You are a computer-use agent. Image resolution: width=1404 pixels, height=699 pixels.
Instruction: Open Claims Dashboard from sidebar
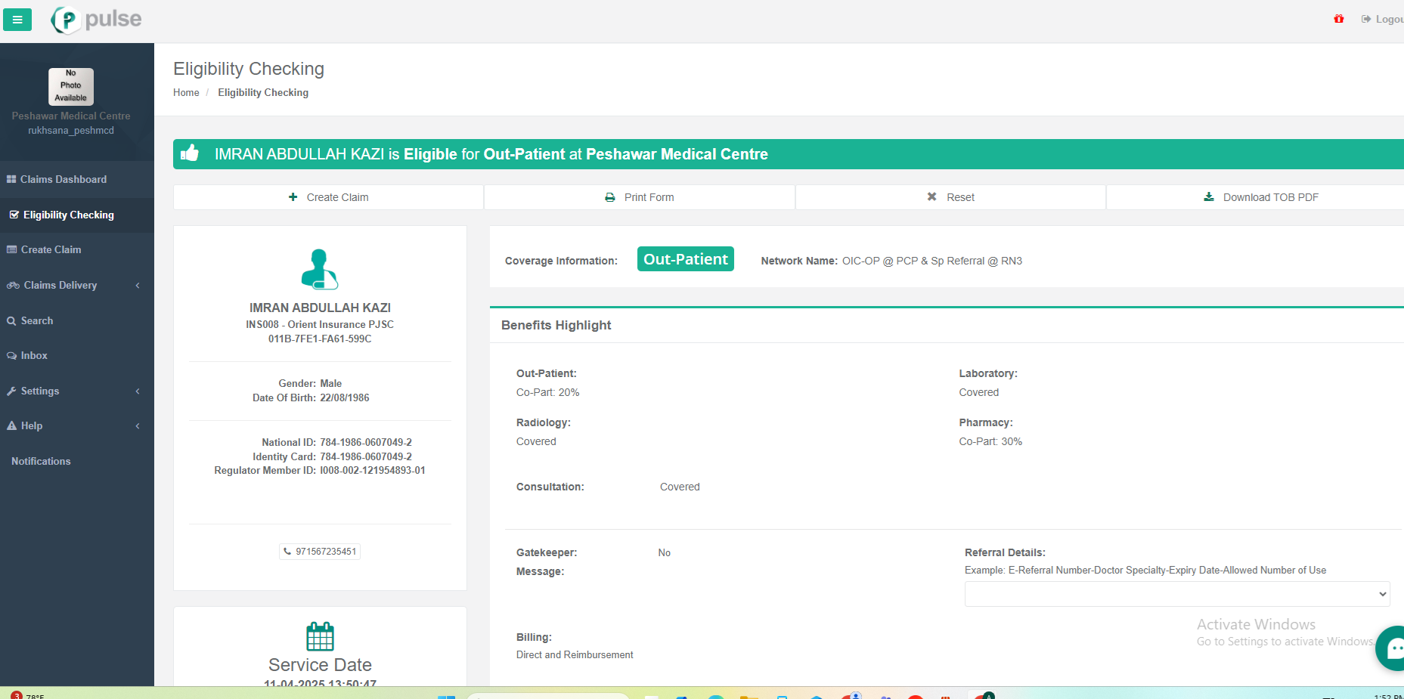click(64, 179)
